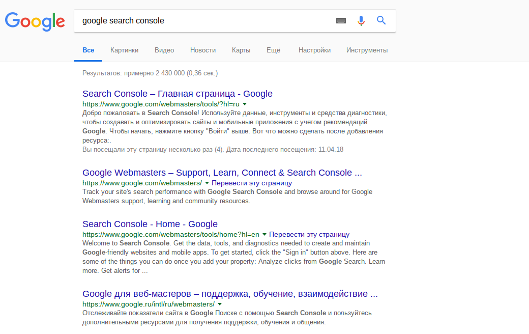
Task: Select the 'Все' tab
Action: pyautogui.click(x=89, y=50)
